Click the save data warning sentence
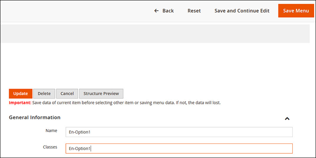 [x=126, y=103]
